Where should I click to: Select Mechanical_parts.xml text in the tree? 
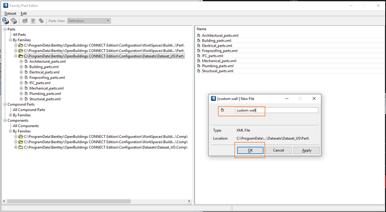[x=46, y=88]
